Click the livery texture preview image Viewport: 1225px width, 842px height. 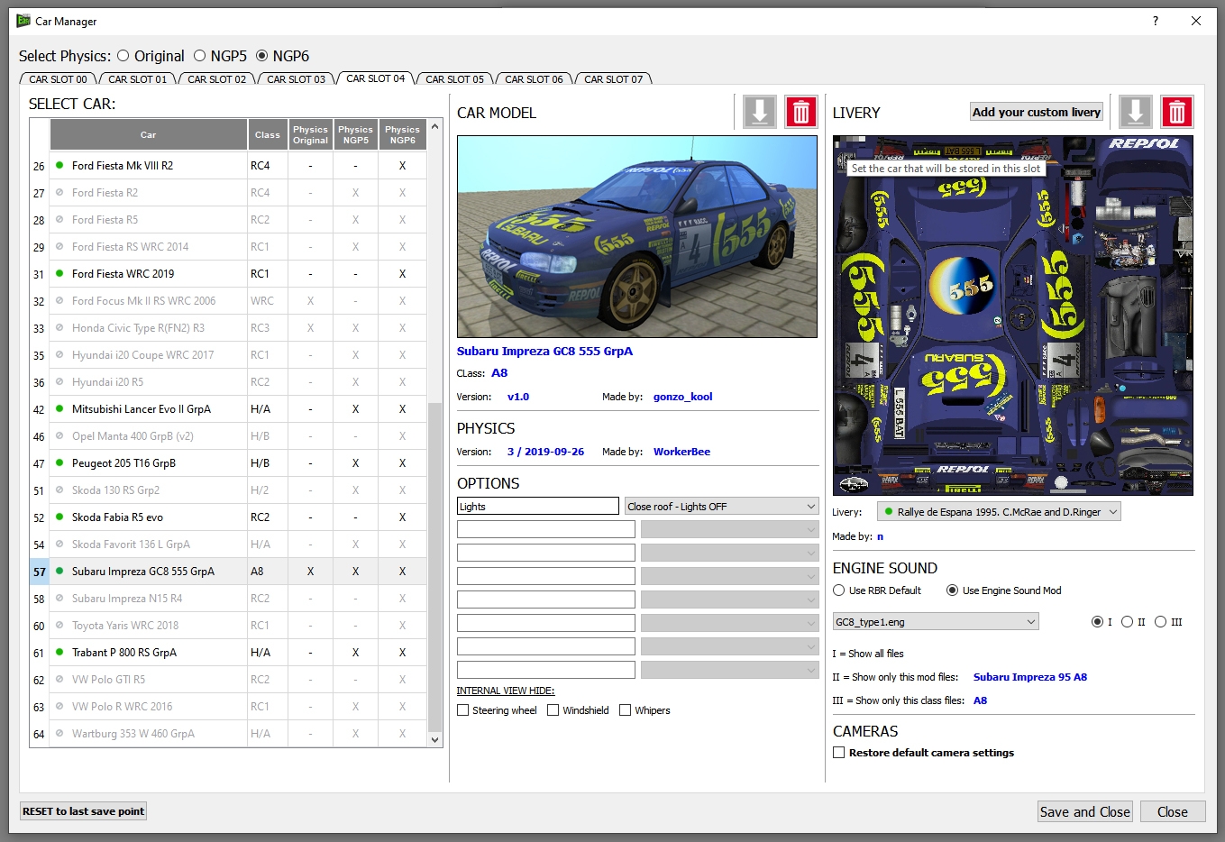click(x=1013, y=316)
